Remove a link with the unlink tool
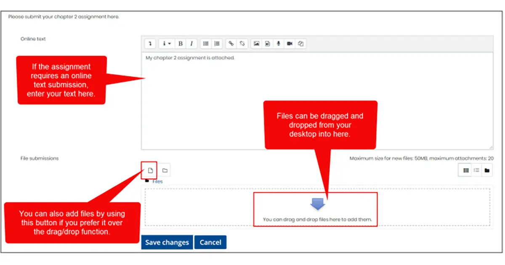The width and height of the screenshot is (505, 265). [242, 43]
